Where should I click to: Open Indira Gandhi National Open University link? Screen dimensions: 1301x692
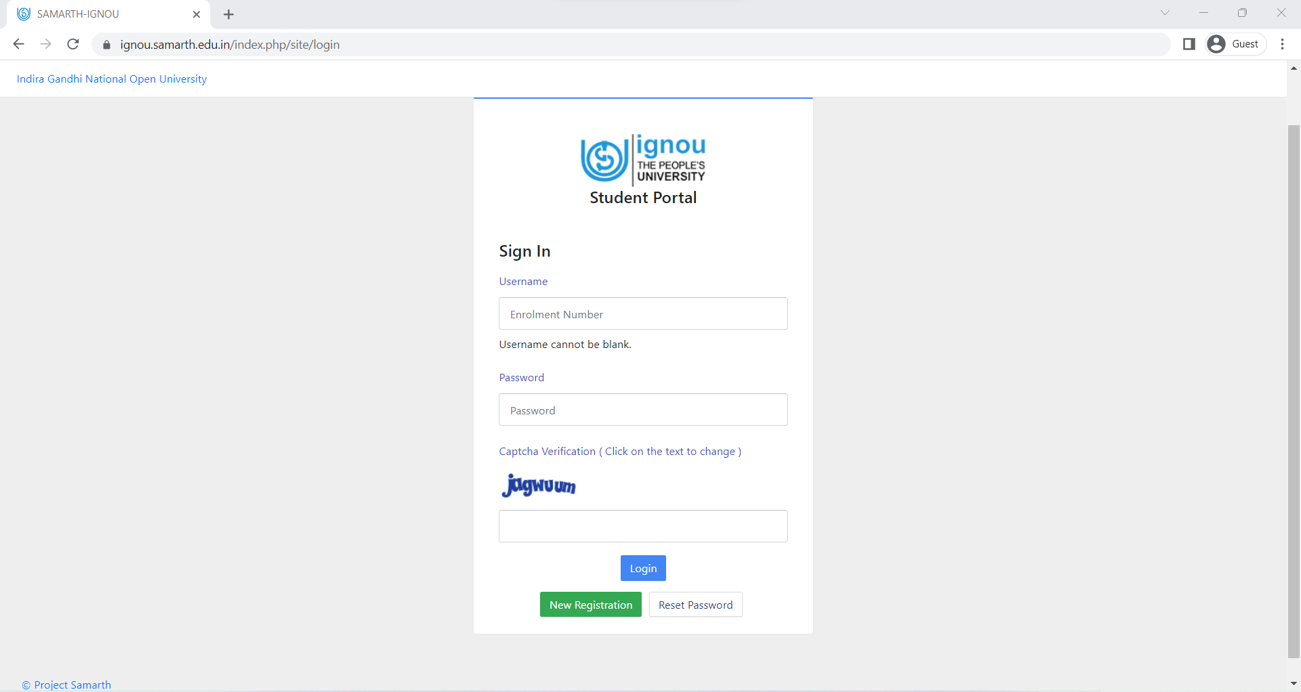pyautogui.click(x=112, y=79)
